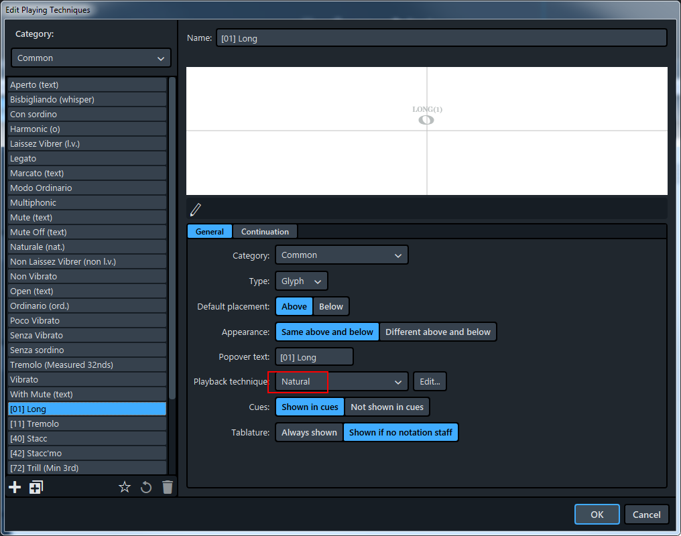Click the Popover text field

click(x=314, y=357)
